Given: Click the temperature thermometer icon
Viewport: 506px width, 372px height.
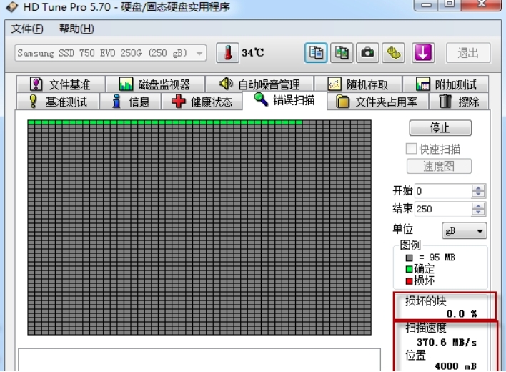Looking at the screenshot, I should tap(227, 53).
